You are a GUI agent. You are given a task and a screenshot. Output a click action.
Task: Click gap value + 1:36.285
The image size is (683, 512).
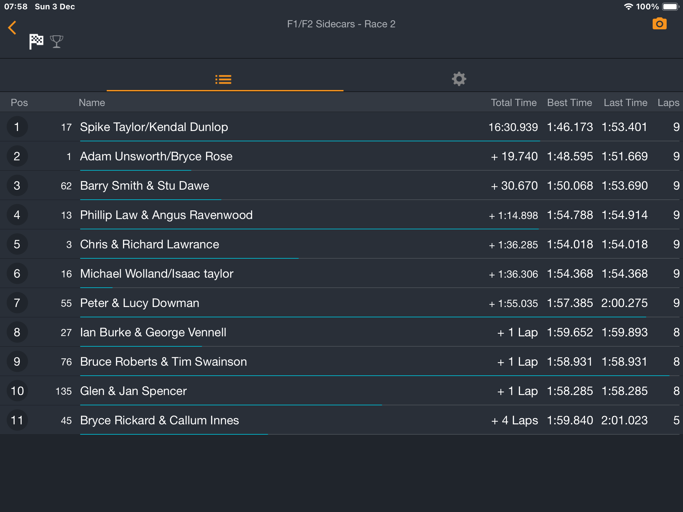click(513, 245)
